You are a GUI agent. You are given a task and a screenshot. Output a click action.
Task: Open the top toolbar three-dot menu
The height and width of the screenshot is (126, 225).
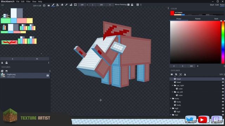click(x=141, y=5)
